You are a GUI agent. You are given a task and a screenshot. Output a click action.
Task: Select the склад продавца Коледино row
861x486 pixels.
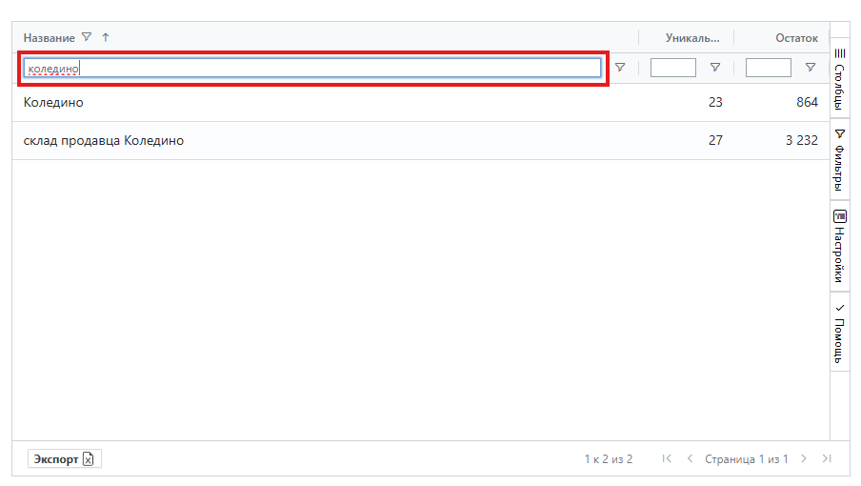421,141
